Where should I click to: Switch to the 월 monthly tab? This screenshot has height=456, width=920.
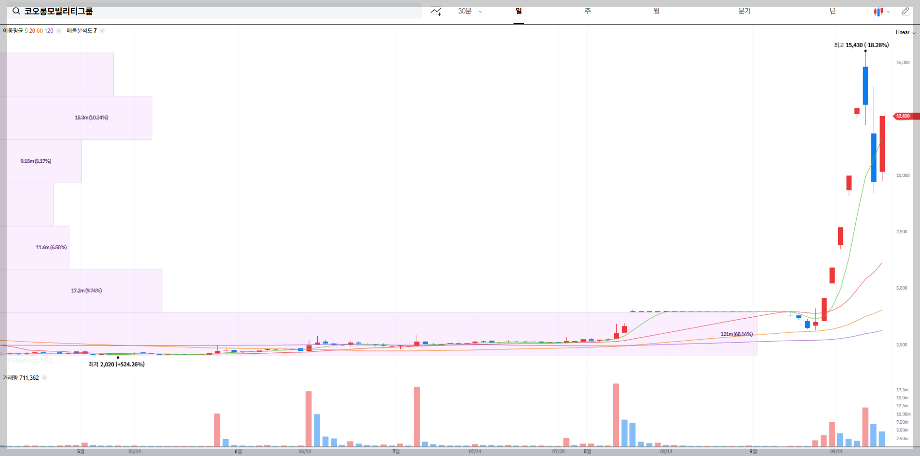657,11
